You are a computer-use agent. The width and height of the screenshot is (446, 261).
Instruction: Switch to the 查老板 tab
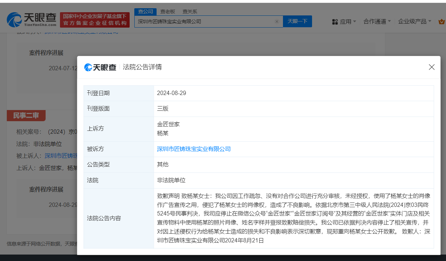[168, 11]
